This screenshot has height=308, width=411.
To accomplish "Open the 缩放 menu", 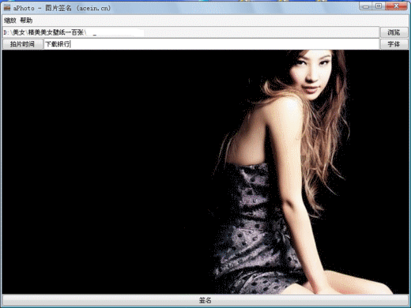I will click(10, 21).
